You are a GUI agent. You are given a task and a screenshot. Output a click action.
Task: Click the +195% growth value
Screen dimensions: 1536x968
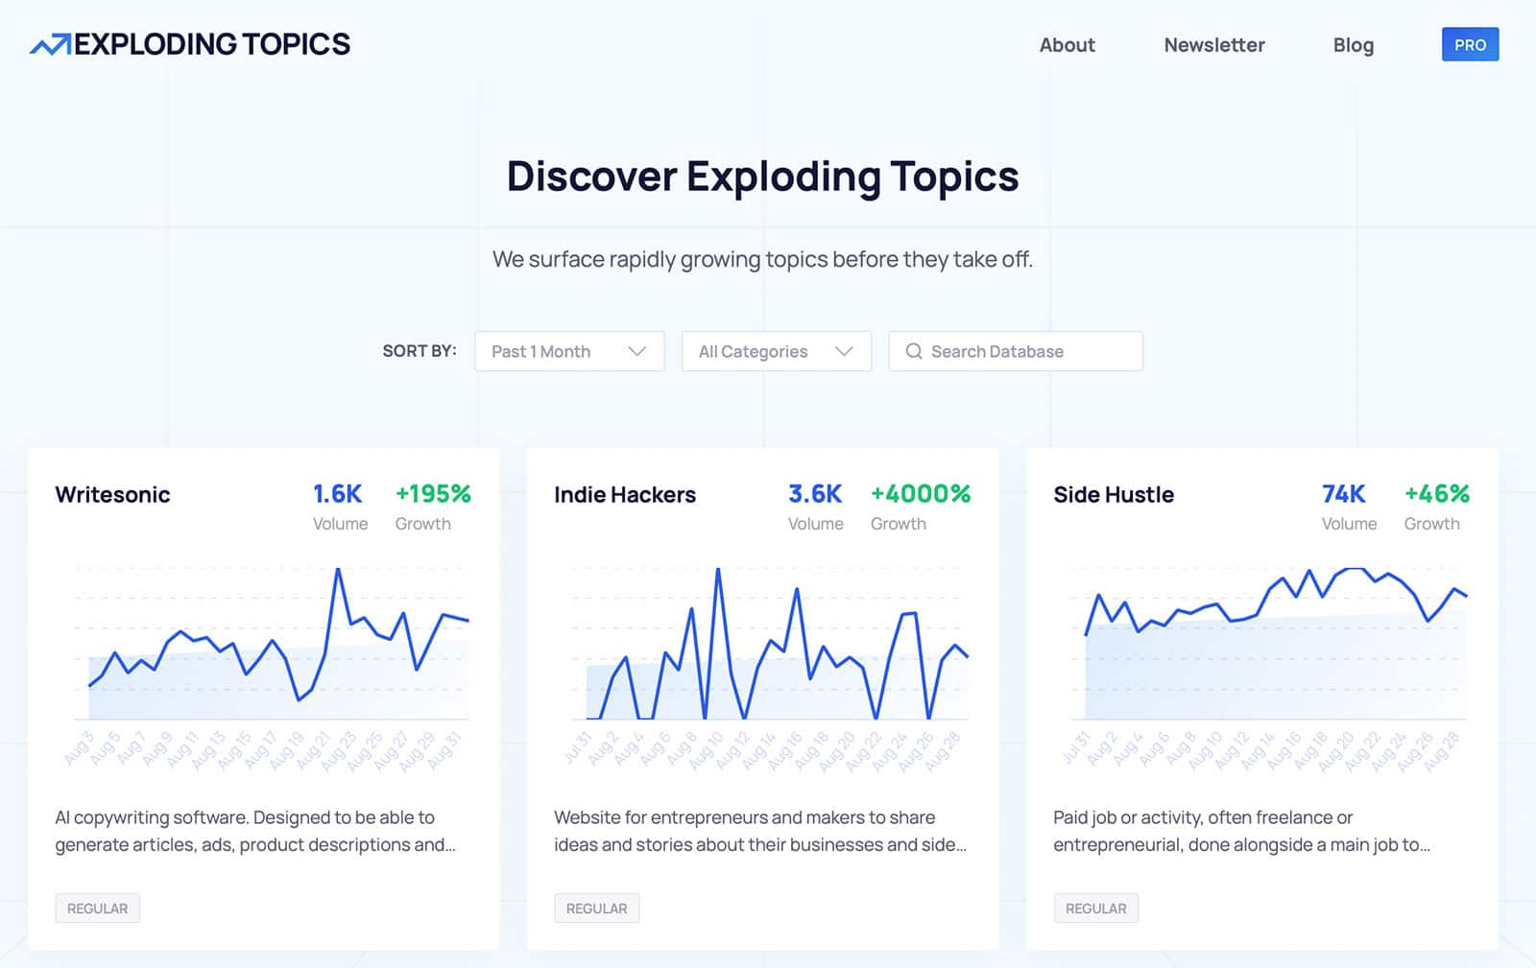[433, 494]
